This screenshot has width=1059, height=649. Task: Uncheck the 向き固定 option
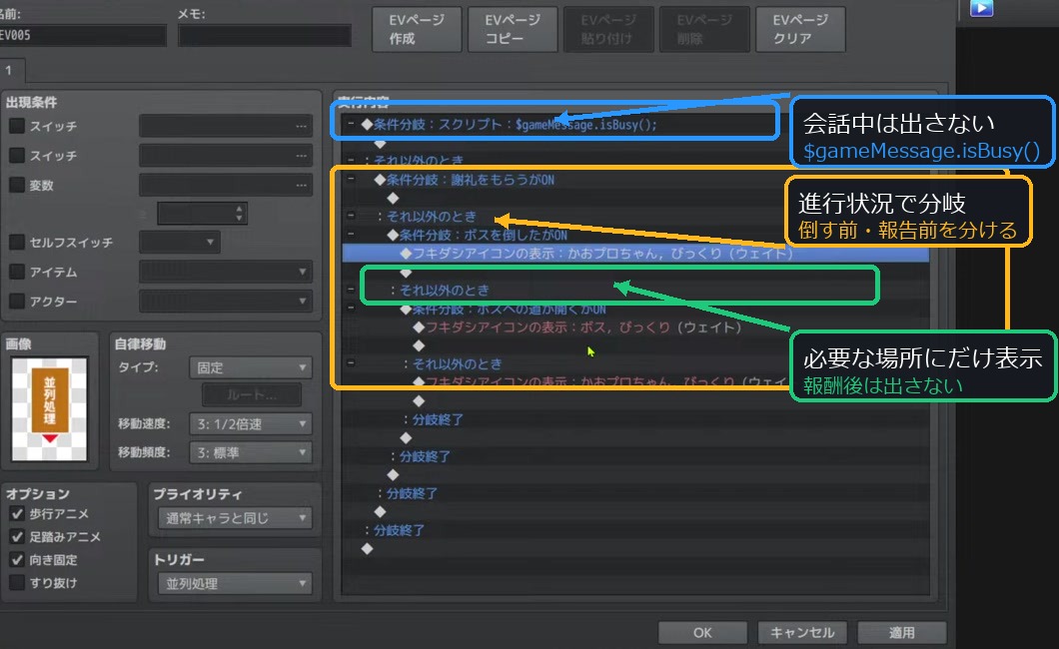coord(17,560)
